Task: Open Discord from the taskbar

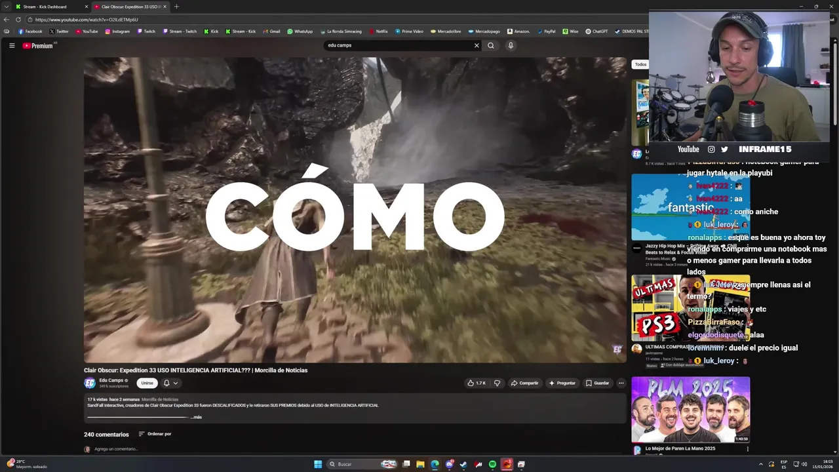Action: tap(449, 464)
